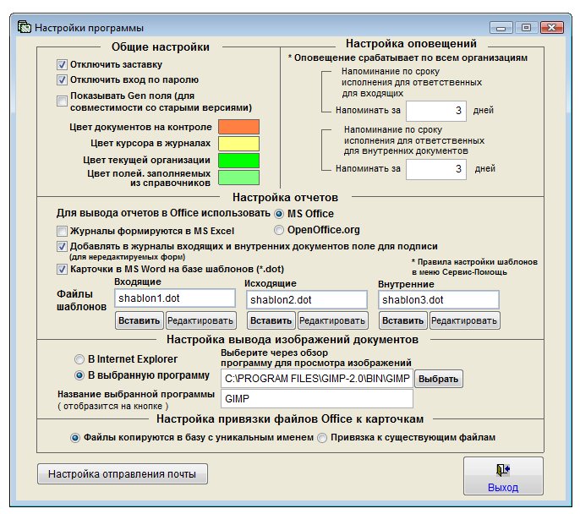Uncheck 'Отключить заставку' checkbox
The height and width of the screenshot is (514, 580).
pyautogui.click(x=62, y=64)
